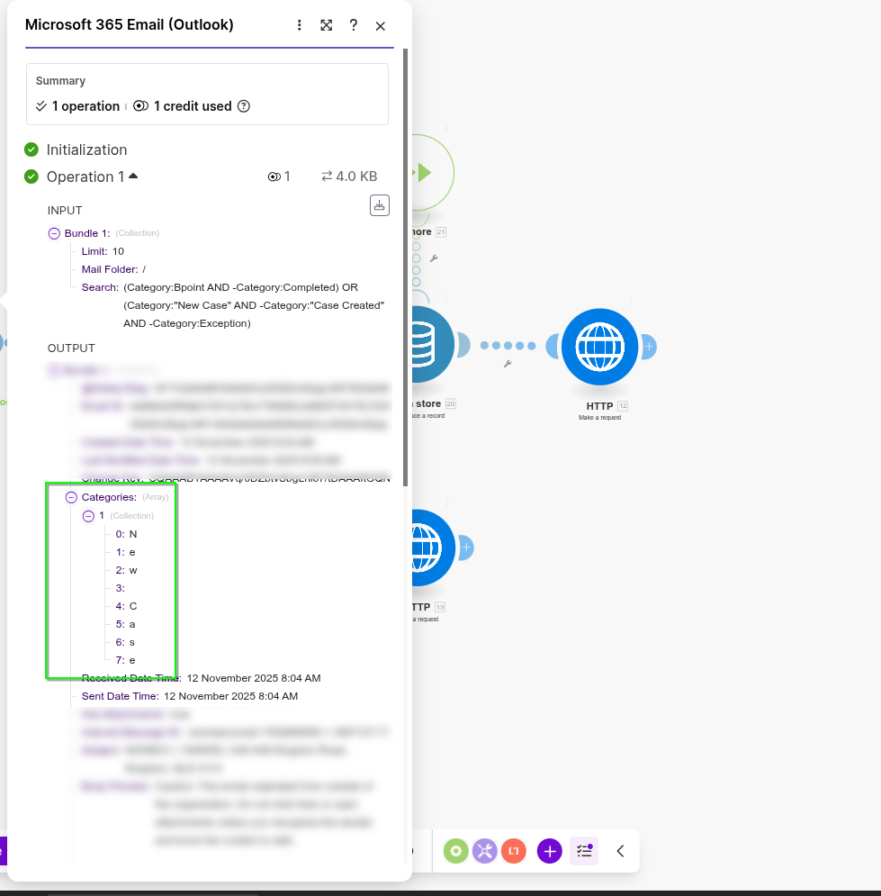Click the 4.0 KB data size indicator
The image size is (881, 896).
tap(349, 176)
